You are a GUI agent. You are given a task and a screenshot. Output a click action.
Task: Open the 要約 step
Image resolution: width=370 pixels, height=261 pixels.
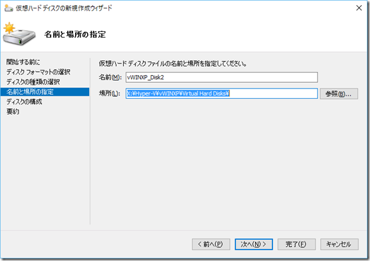coord(13,112)
